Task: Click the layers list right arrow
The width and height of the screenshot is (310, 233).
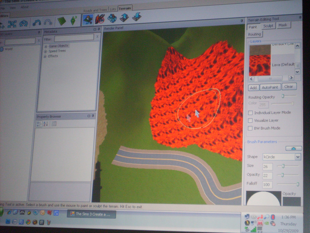Action: click(x=291, y=78)
